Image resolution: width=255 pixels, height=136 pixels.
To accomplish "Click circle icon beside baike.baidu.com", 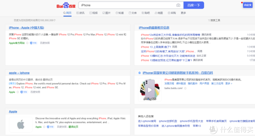I will click(185, 88).
